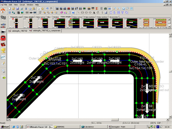This screenshot has width=172, height=129.
Task: Select the 2xC159-OFFROAD track piece thumbnail
Action: pyautogui.click(x=147, y=23)
